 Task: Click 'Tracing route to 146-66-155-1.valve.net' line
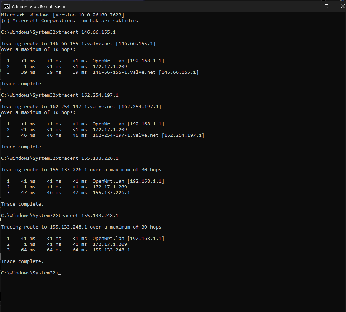pos(78,43)
